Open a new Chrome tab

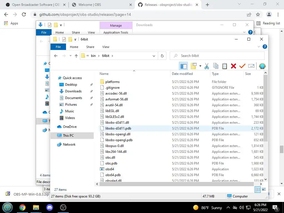(207, 5)
